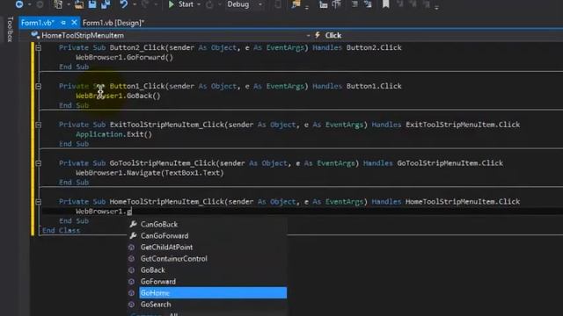Click the New Project toolbar icon
Screen dimensions: 563x316
tap(58, 4)
